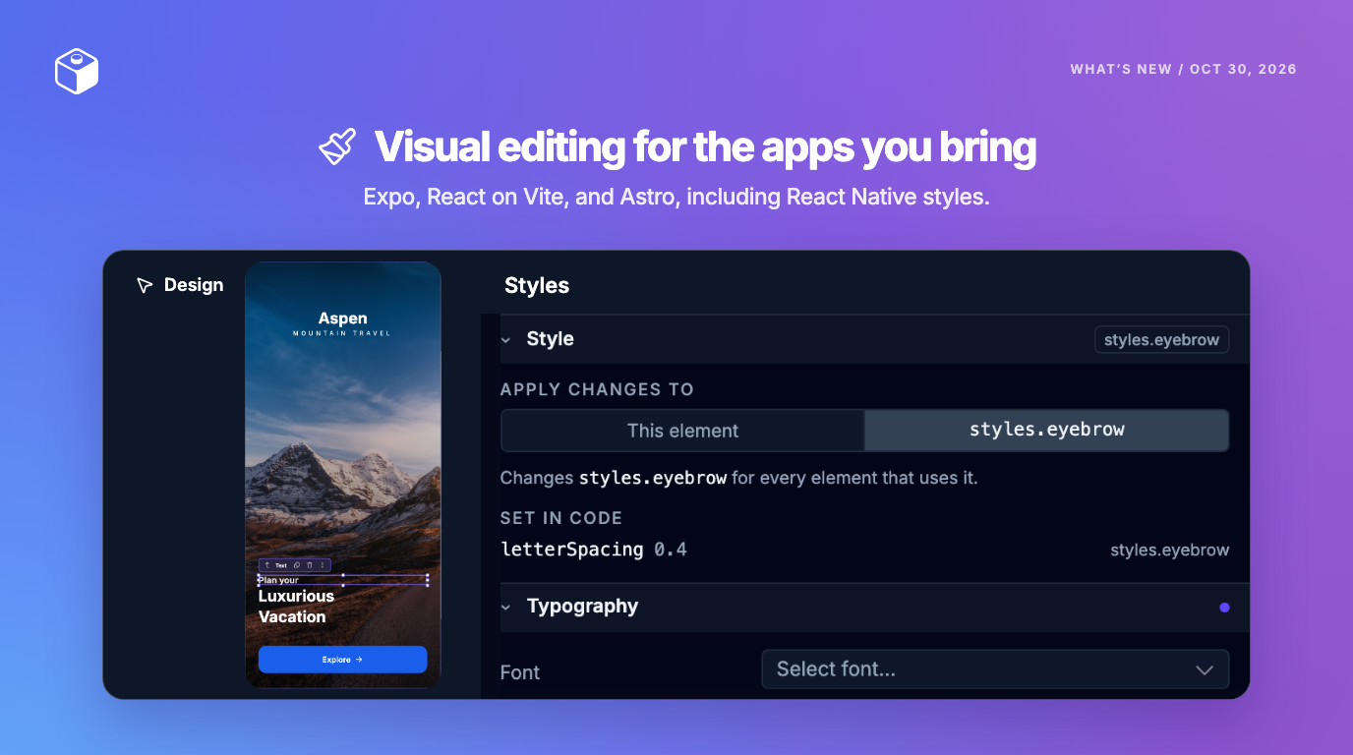Click the 'APPLY CHANGES TO' label
Screen dimensions: 1353x755
click(597, 389)
